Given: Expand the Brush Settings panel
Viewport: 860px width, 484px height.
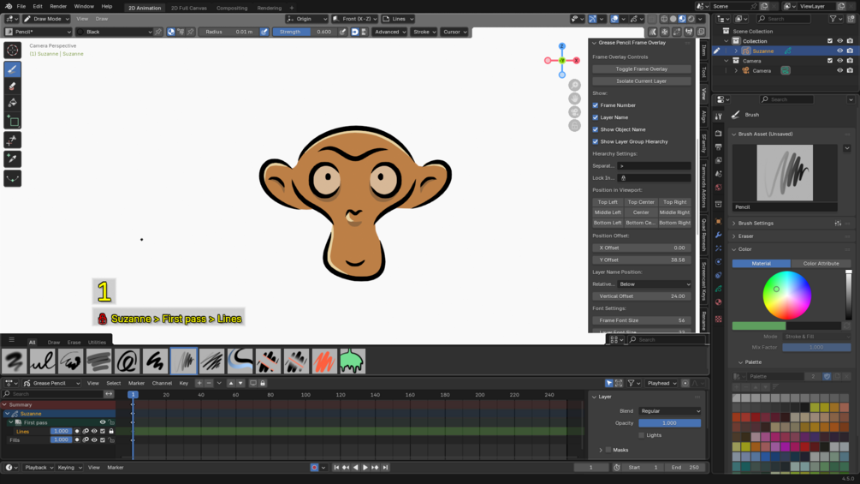Looking at the screenshot, I should point(756,224).
